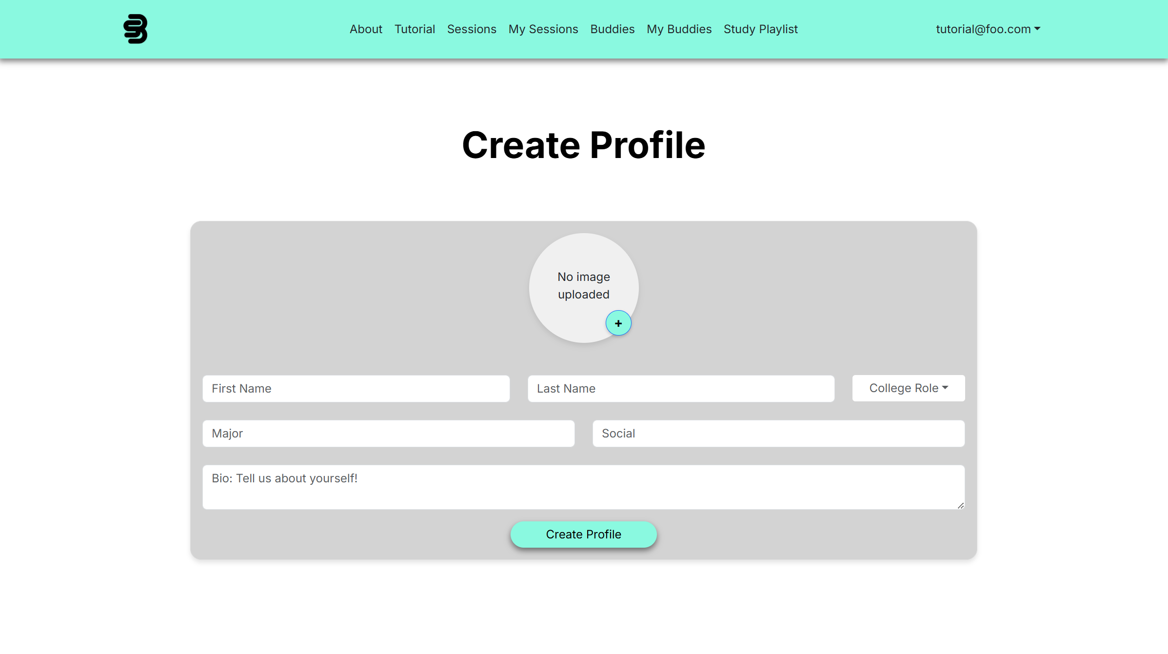Click the profile image upload icon
Image resolution: width=1168 pixels, height=654 pixels.
coord(618,323)
